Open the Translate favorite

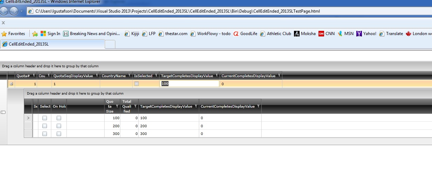[x=391, y=34]
